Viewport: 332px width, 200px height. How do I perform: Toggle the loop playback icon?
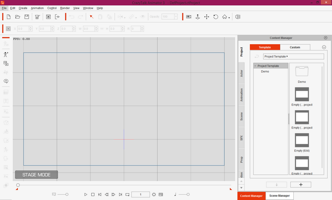point(127,194)
